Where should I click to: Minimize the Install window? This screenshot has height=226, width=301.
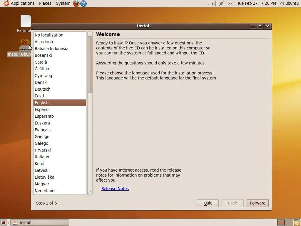(x=253, y=26)
